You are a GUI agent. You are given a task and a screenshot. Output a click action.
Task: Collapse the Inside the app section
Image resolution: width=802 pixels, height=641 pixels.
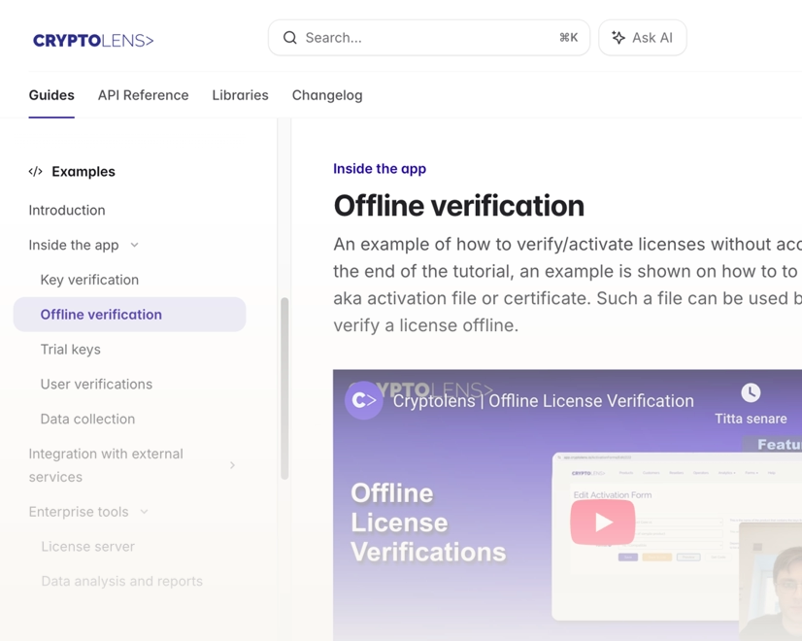click(x=135, y=245)
